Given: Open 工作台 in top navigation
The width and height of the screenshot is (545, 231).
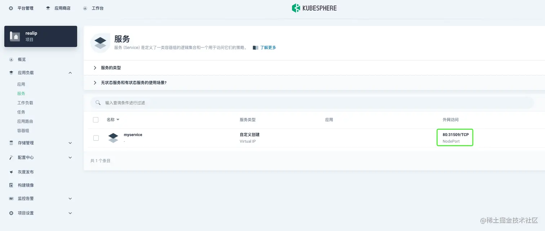Looking at the screenshot, I should (97, 8).
